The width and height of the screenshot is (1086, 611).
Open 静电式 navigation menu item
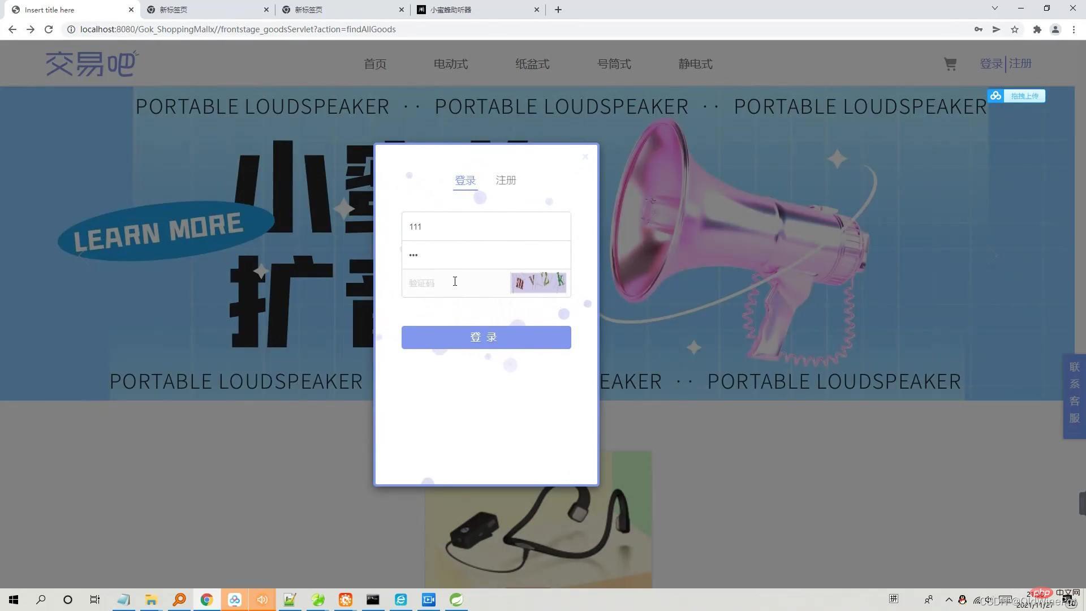695,63
